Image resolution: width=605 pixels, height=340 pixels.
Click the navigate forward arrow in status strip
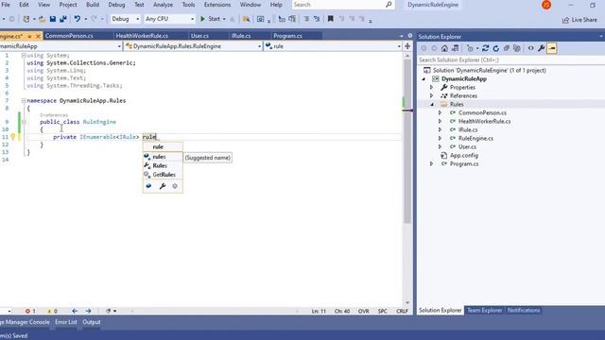(x=88, y=311)
